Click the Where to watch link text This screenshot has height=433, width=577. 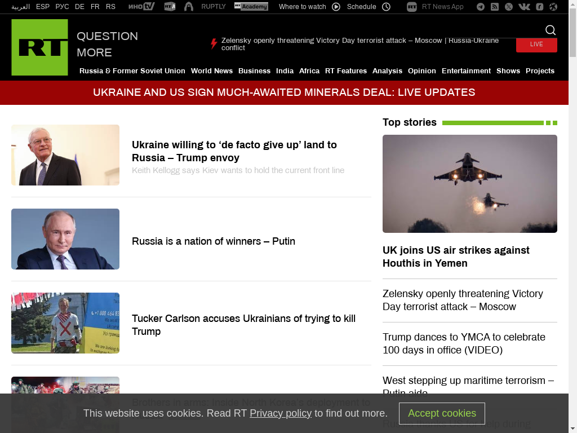point(303,7)
